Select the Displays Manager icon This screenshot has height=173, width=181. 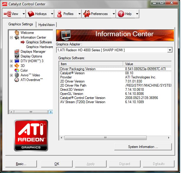click(17, 52)
